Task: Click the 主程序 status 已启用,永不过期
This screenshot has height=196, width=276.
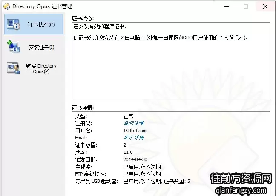Action: tap(142, 167)
